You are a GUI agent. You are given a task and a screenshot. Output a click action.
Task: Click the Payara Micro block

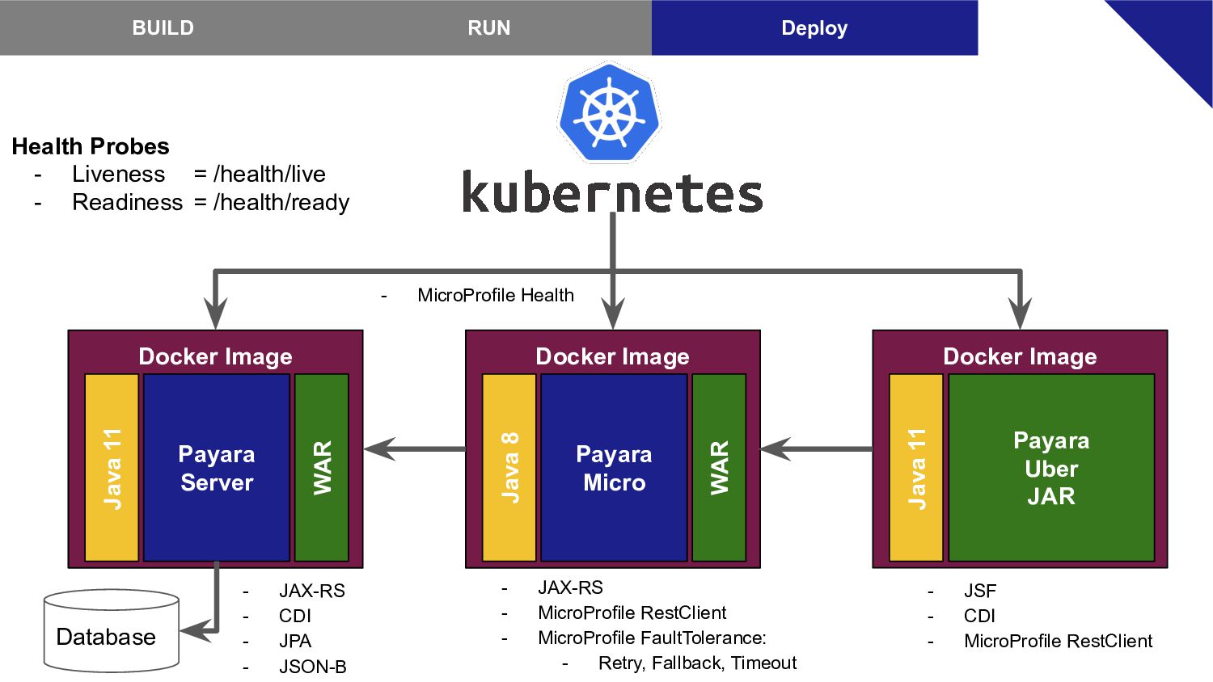tap(614, 468)
